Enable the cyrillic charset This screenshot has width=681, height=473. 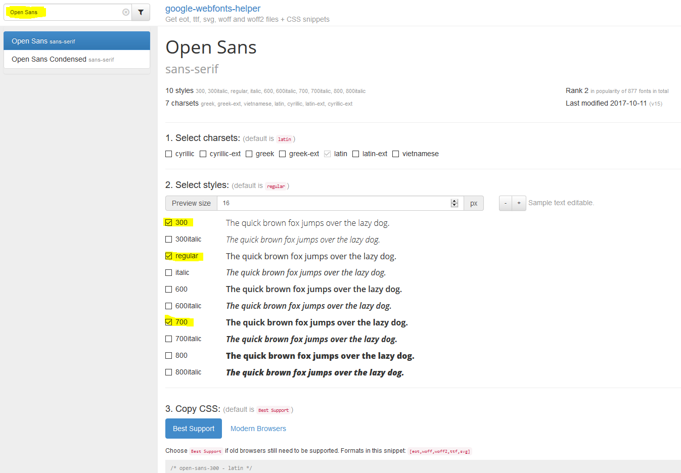click(168, 154)
